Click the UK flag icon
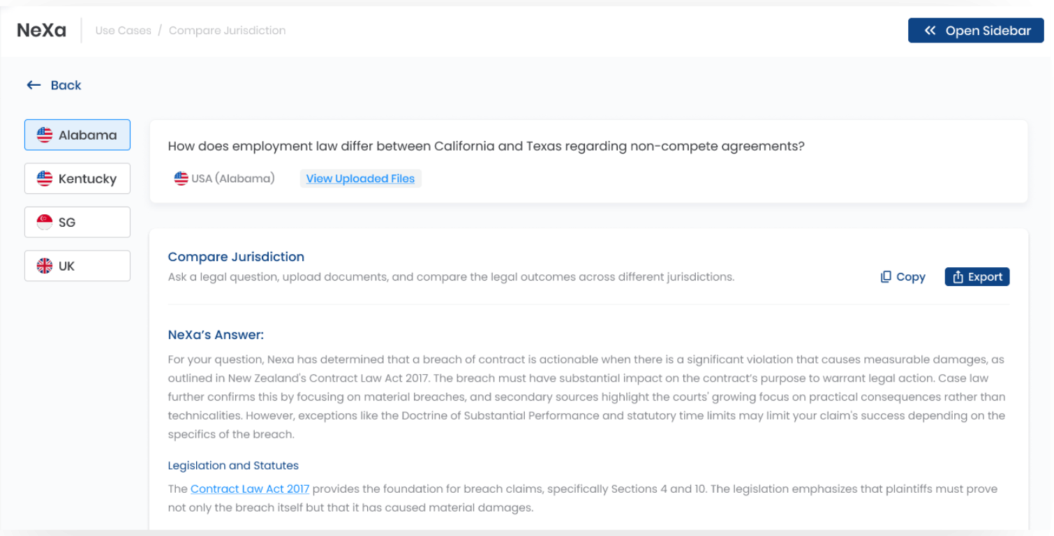The width and height of the screenshot is (1054, 536). (45, 266)
